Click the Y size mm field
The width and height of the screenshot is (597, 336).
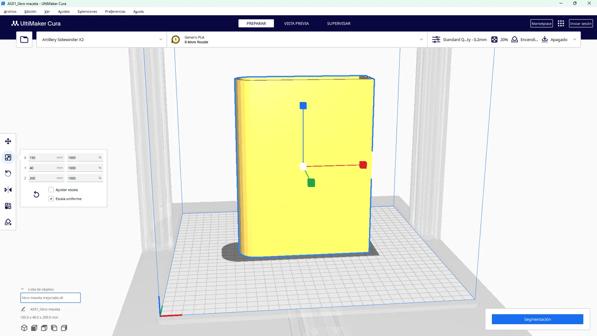tap(46, 168)
